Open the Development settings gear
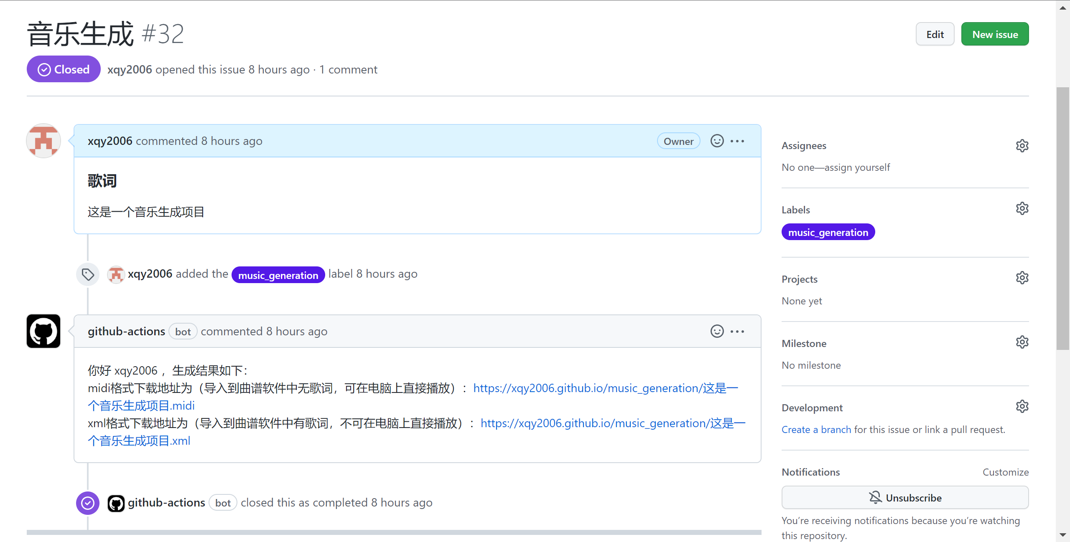 pos(1022,406)
